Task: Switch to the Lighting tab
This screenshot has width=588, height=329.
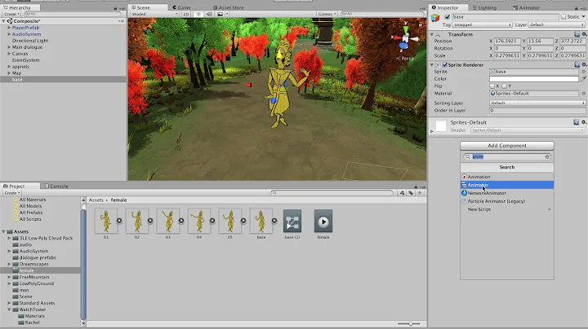Action: click(x=484, y=7)
